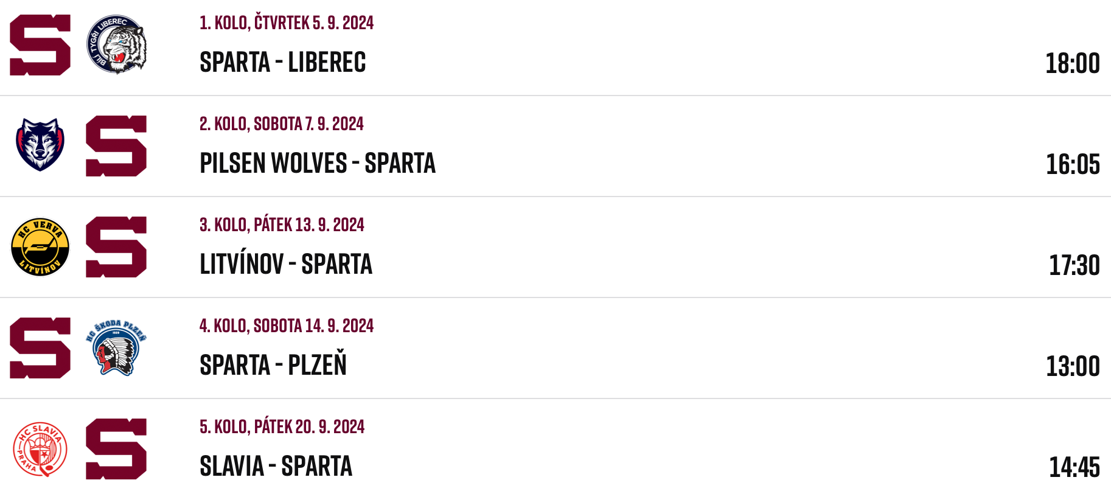Click the 18:00 start time
Screen dimensions: 1111x494
pyautogui.click(x=1073, y=63)
